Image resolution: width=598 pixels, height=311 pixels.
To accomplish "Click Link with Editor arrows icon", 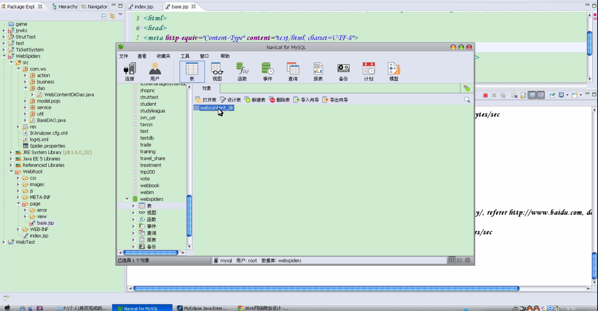I will tap(112, 16).
